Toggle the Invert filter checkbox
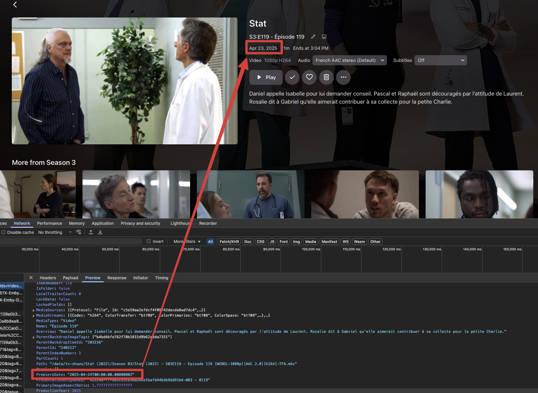538x393 pixels. (x=149, y=241)
